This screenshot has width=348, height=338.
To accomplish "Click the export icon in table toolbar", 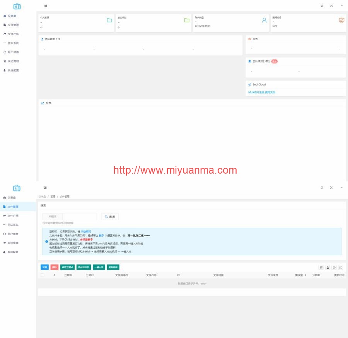I will click(328, 268).
